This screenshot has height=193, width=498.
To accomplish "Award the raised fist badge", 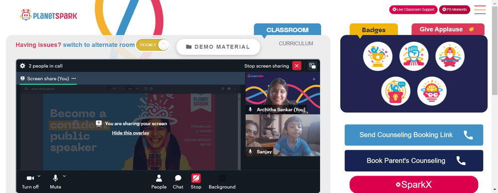I will tap(414, 57).
